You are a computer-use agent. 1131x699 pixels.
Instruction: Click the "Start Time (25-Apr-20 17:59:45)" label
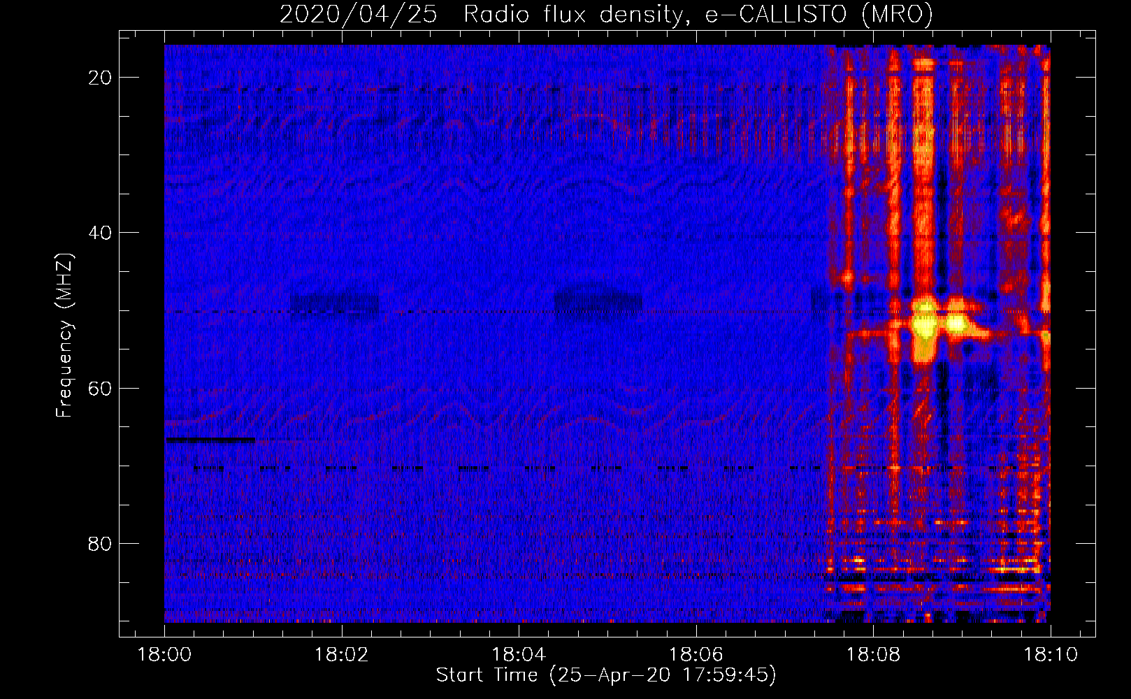(x=606, y=675)
